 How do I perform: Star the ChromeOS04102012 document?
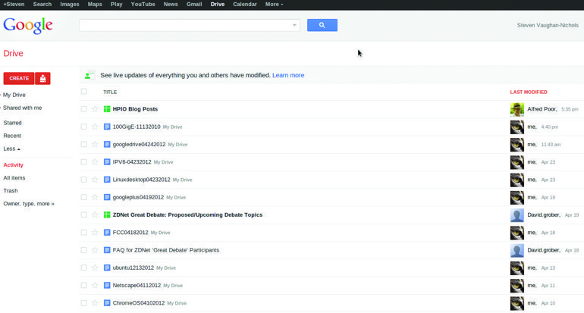pos(95,303)
